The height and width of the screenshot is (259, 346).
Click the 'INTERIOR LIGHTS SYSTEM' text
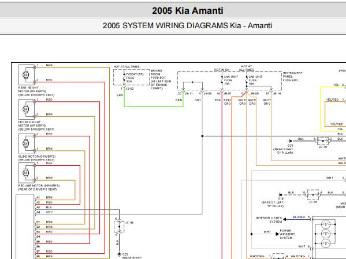coord(269,220)
